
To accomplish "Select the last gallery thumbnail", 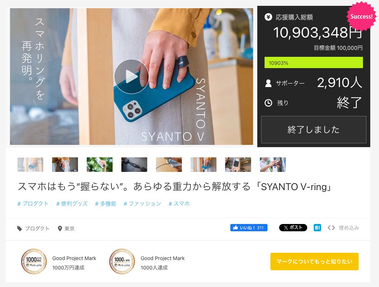I will [273, 165].
